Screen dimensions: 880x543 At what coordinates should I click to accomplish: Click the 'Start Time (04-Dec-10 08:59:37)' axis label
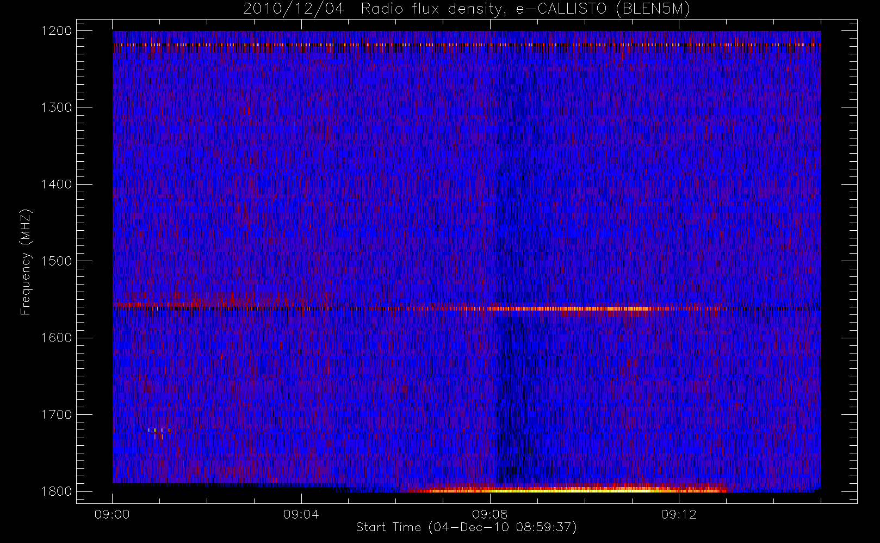pyautogui.click(x=466, y=527)
